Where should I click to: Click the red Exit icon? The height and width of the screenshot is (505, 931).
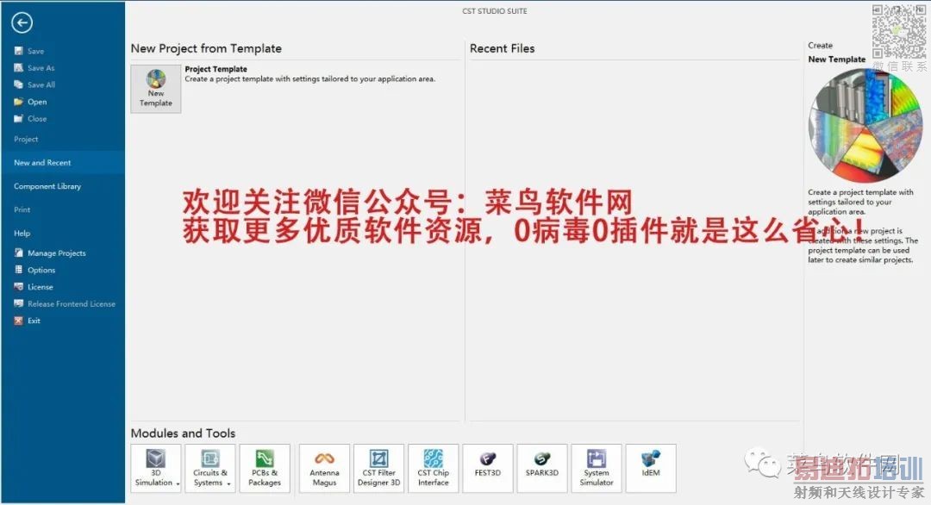(x=18, y=321)
